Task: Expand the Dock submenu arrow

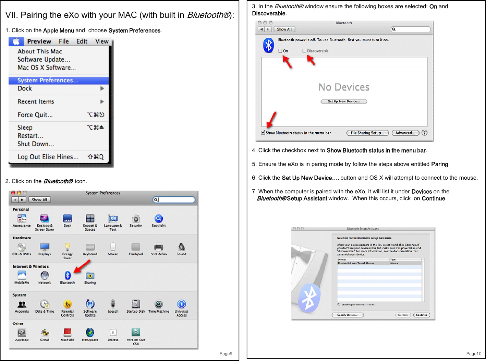Action: pyautogui.click(x=102, y=88)
